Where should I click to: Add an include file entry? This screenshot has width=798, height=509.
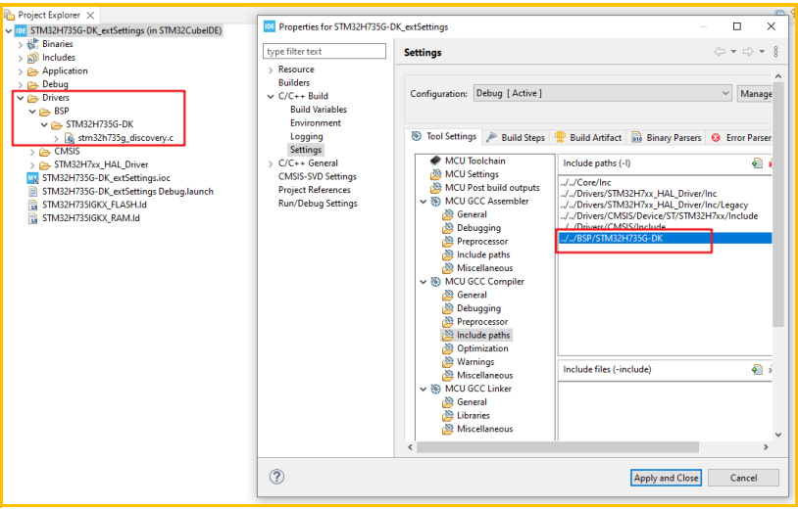757,370
